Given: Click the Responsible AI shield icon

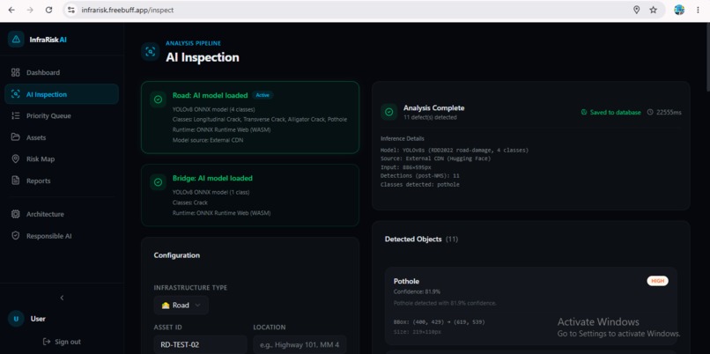Looking at the screenshot, I should tap(15, 236).
